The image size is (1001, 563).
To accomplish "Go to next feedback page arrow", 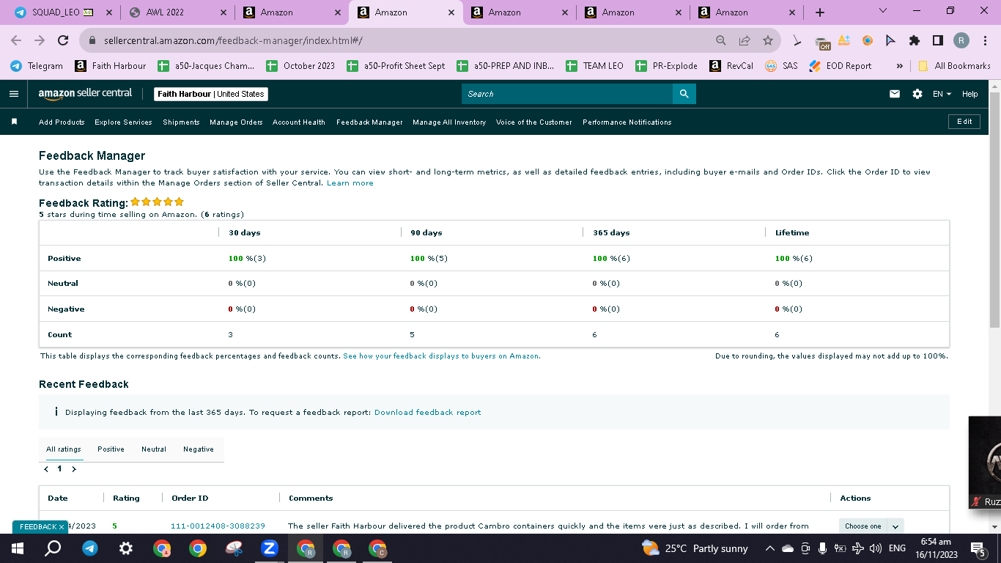I will click(74, 469).
